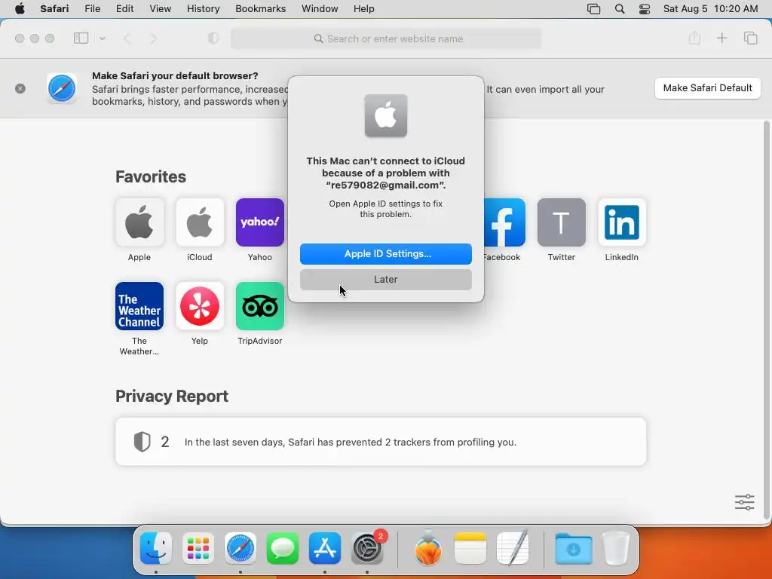This screenshot has width=772, height=579.
Task: Open the Window menu
Action: click(x=320, y=8)
